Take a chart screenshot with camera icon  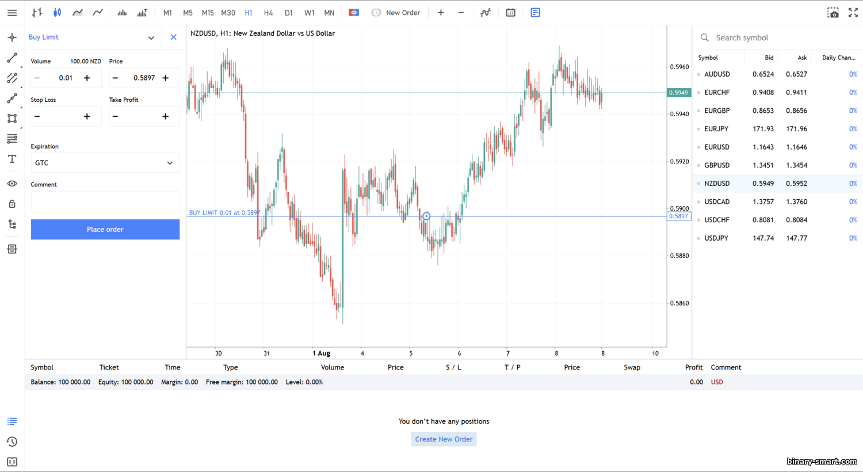pyautogui.click(x=833, y=13)
